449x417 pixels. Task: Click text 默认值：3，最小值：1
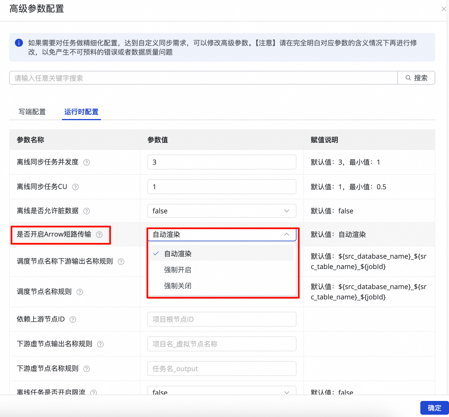[x=345, y=162]
